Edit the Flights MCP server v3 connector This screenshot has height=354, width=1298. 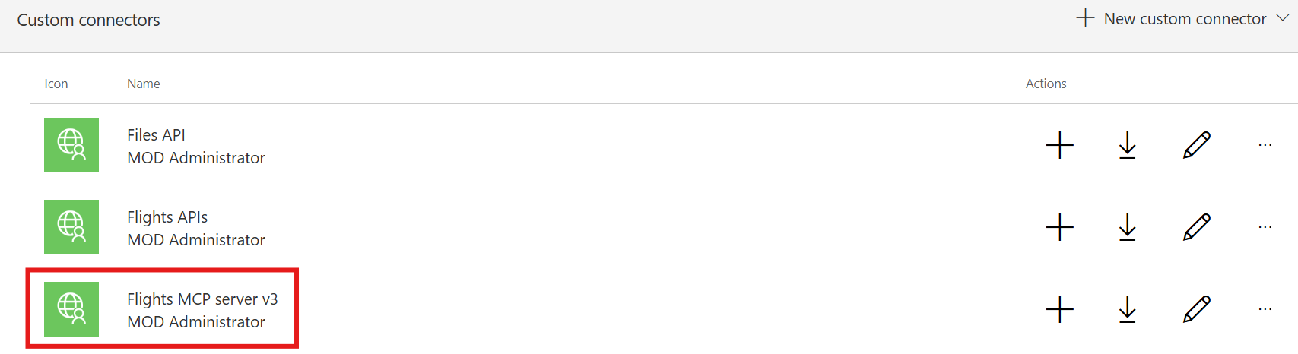coord(1196,309)
